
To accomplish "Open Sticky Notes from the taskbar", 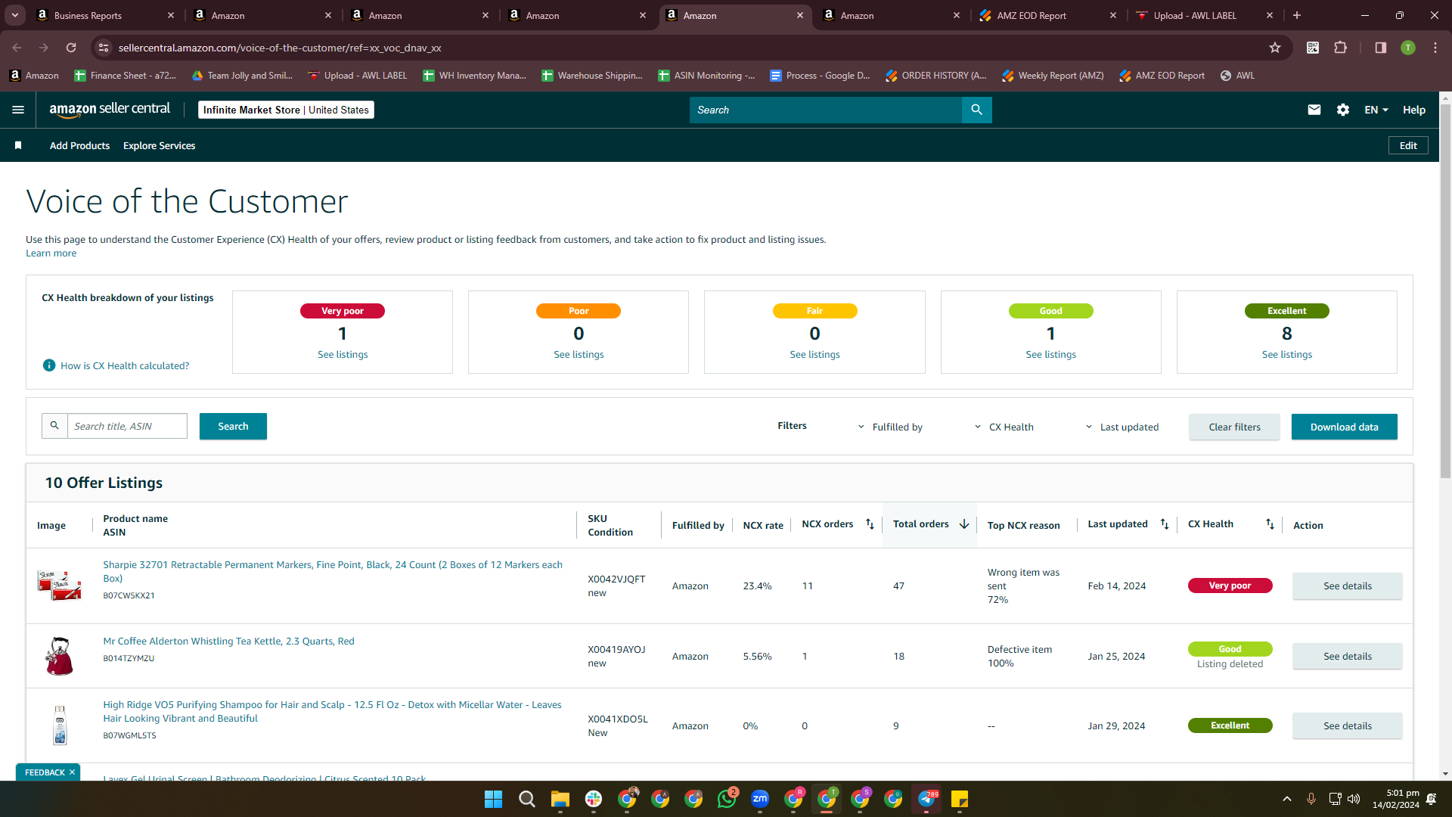I will coord(960,799).
